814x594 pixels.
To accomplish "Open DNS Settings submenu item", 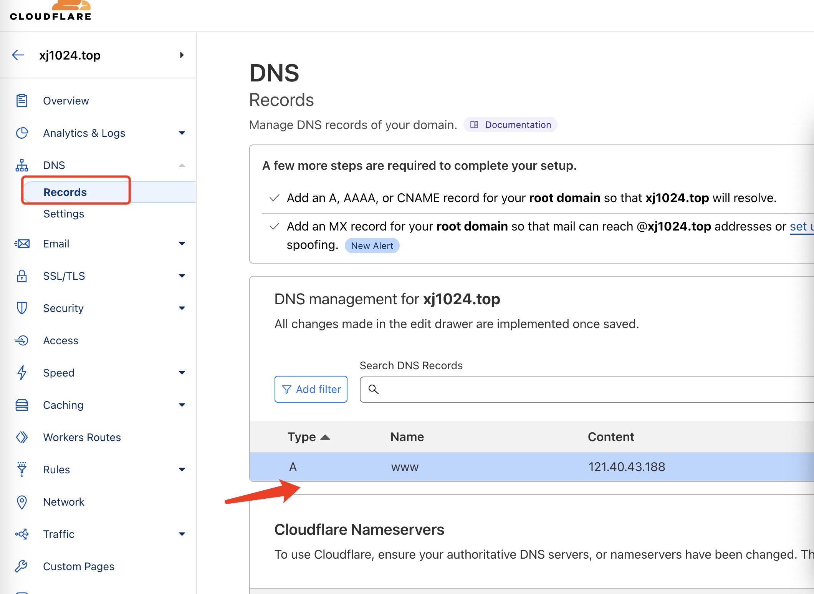I will (64, 214).
